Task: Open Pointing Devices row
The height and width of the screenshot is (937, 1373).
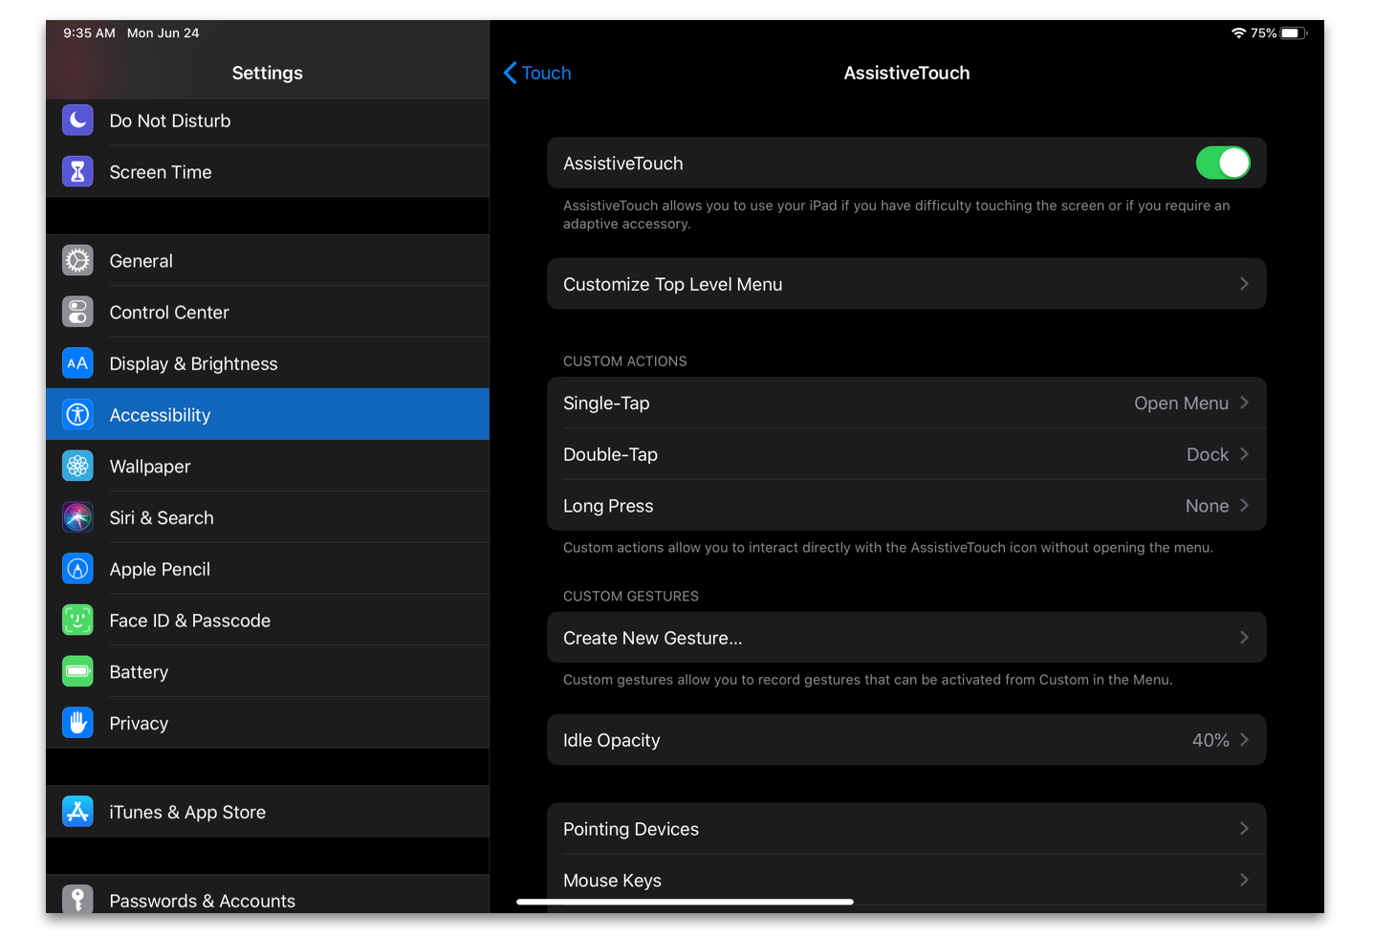Action: 905,829
